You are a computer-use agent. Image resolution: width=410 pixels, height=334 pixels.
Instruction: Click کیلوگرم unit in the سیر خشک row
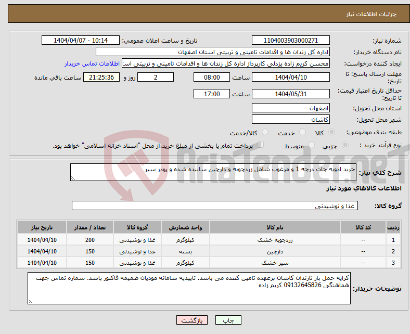pyautogui.click(x=185, y=263)
